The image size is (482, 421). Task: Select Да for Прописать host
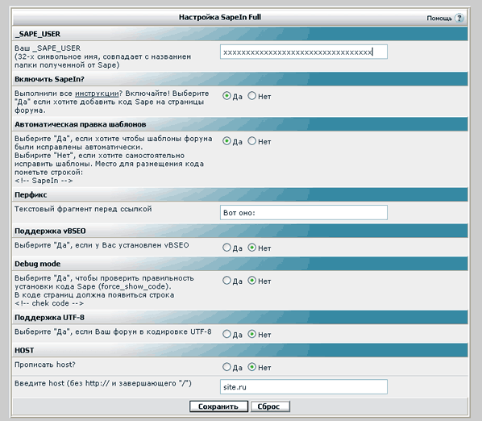(226, 367)
